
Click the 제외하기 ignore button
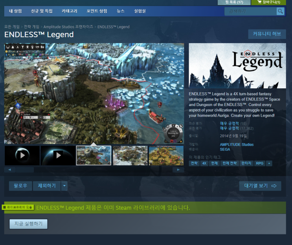[x=47, y=186]
